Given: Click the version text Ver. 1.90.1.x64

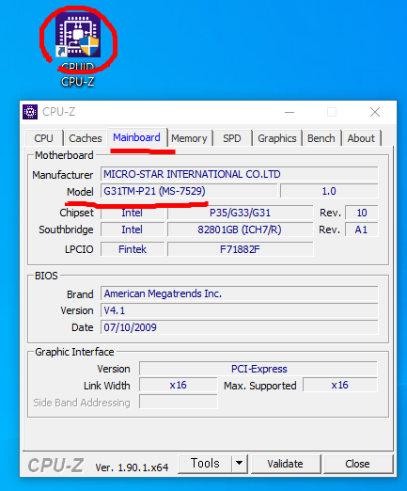Looking at the screenshot, I should pos(132,467).
